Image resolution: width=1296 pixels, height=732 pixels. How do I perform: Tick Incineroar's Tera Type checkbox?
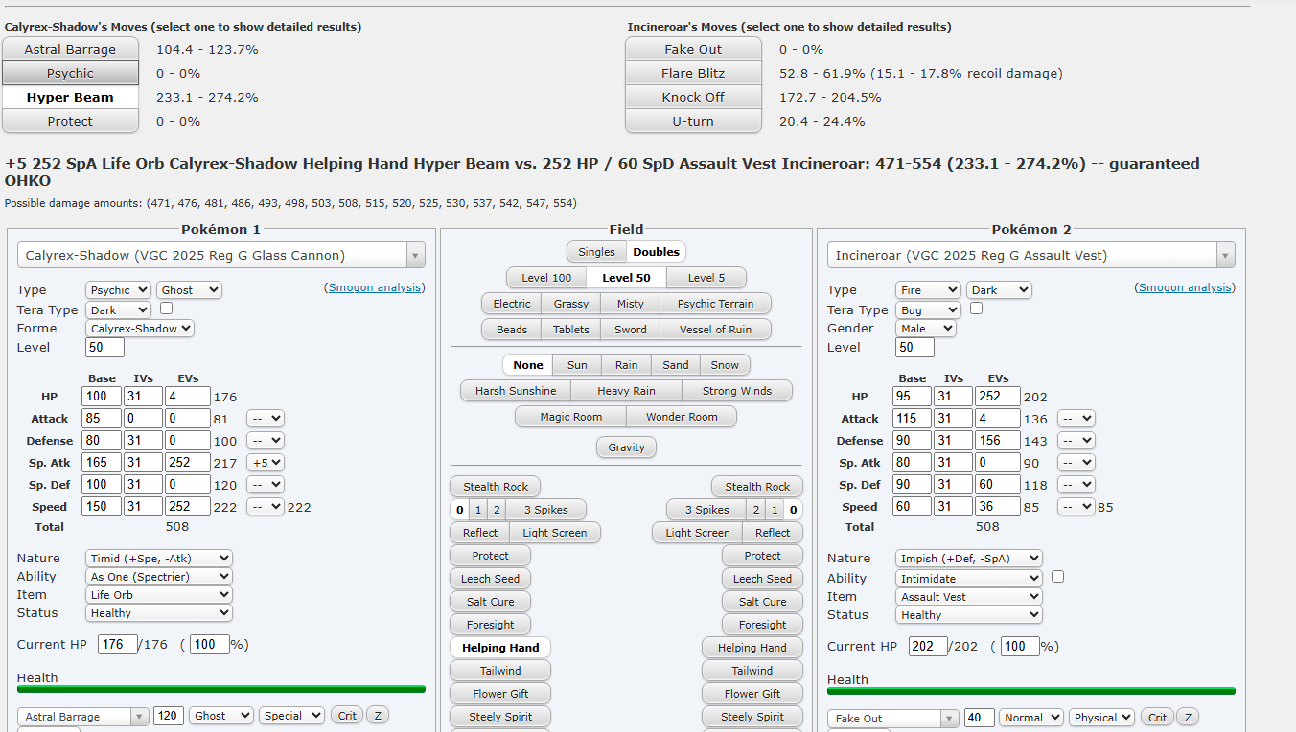click(976, 309)
